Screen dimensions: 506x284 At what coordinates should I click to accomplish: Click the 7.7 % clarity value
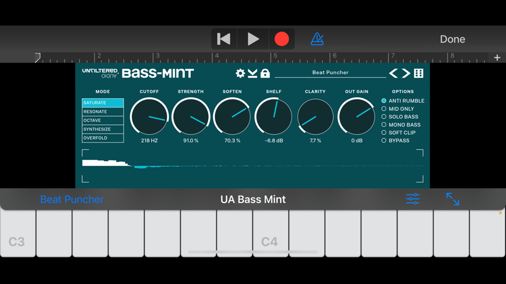coord(315,140)
